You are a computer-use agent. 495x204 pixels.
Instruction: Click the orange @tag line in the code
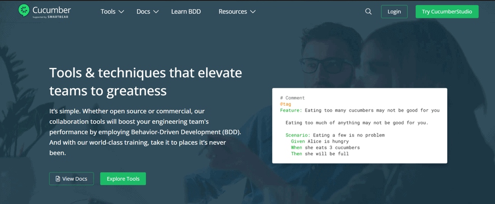click(x=286, y=104)
